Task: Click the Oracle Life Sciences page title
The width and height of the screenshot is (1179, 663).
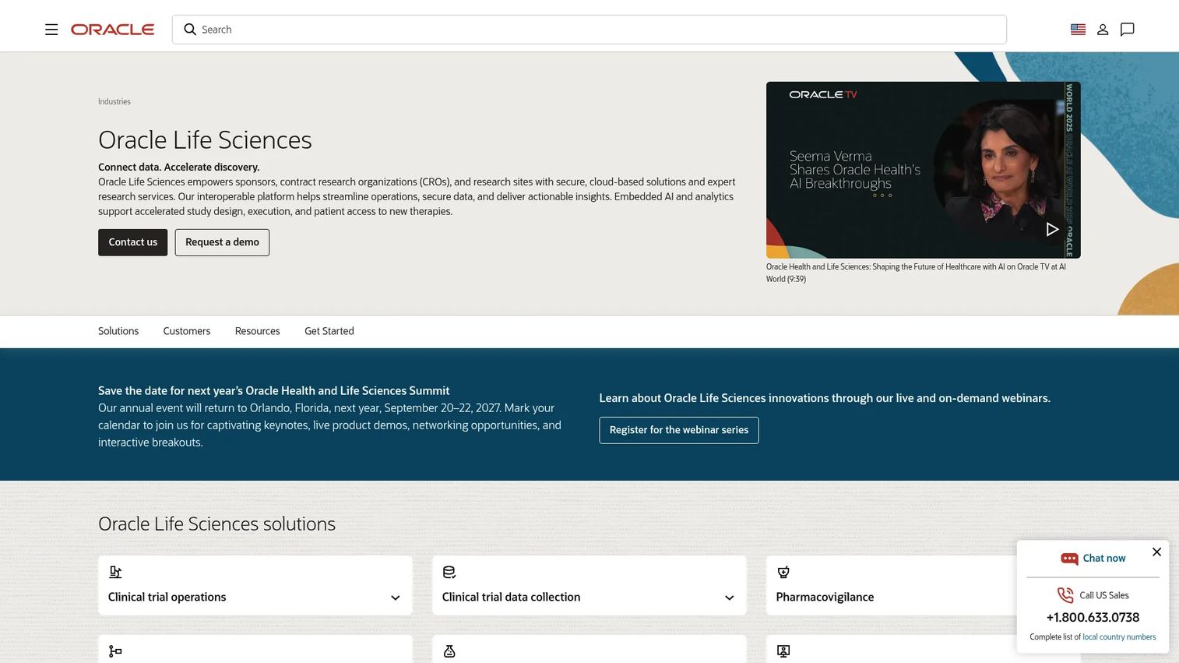Action: [x=205, y=139]
